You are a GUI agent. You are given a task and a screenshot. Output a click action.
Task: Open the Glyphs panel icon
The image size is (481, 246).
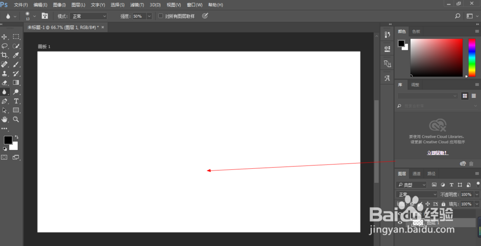(387, 78)
